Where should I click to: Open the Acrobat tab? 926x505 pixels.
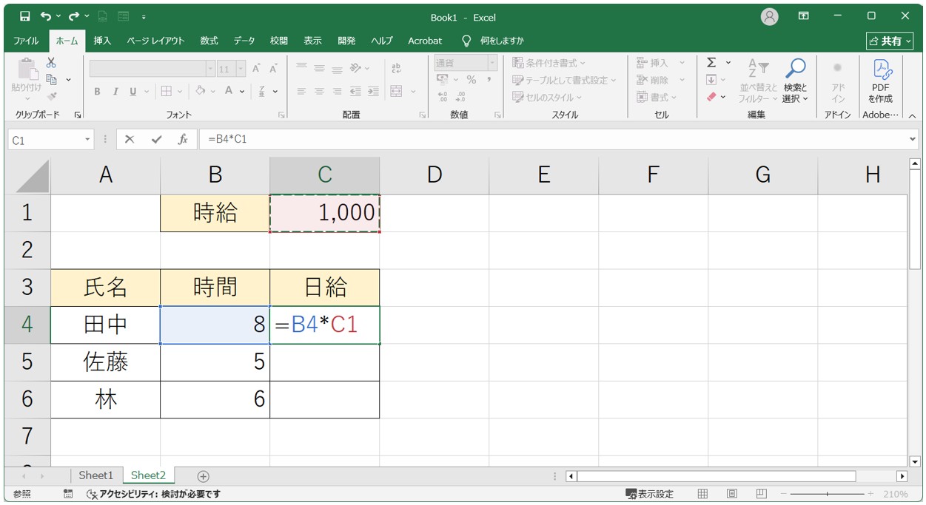click(x=425, y=41)
